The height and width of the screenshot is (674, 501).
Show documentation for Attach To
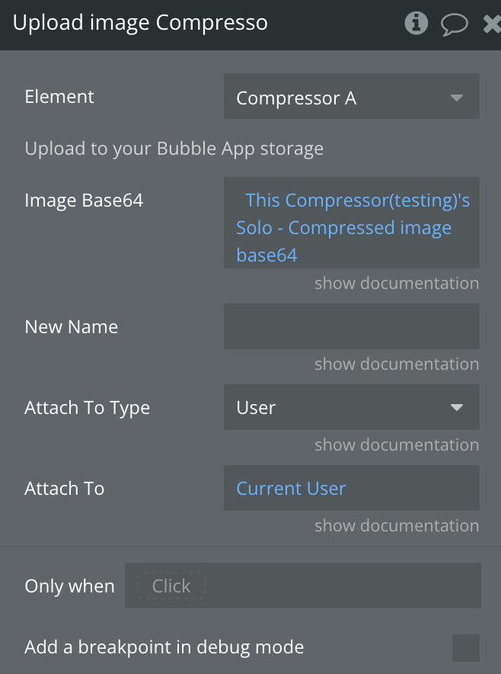tap(397, 526)
